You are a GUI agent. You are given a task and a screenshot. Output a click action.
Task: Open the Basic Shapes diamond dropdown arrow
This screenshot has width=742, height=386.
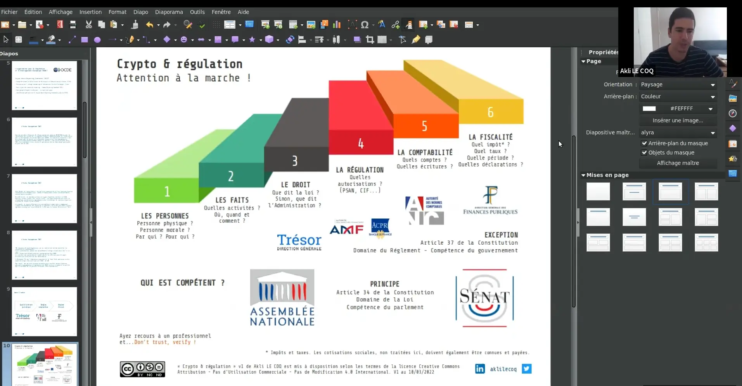pyautogui.click(x=175, y=40)
